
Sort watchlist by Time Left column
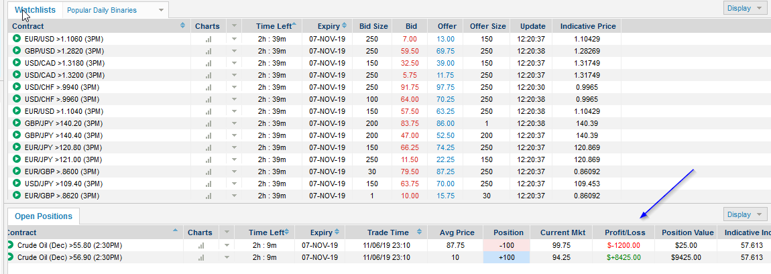tap(275, 26)
